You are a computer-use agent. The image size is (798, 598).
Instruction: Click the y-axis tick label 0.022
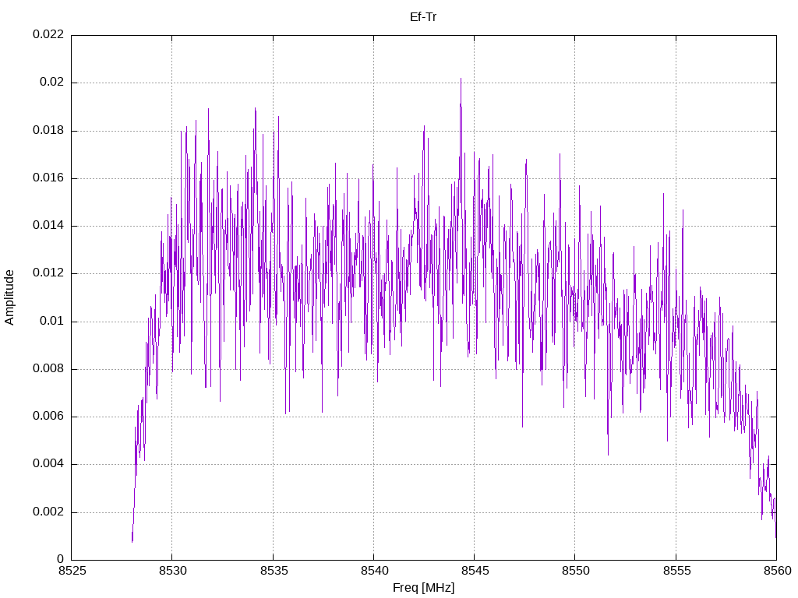pyautogui.click(x=48, y=34)
